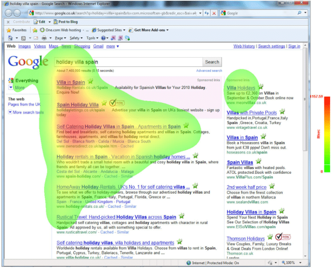Image resolution: width=332 pixels, height=268 pixels.
Task: Open the Safety menu
Action: [76, 38]
